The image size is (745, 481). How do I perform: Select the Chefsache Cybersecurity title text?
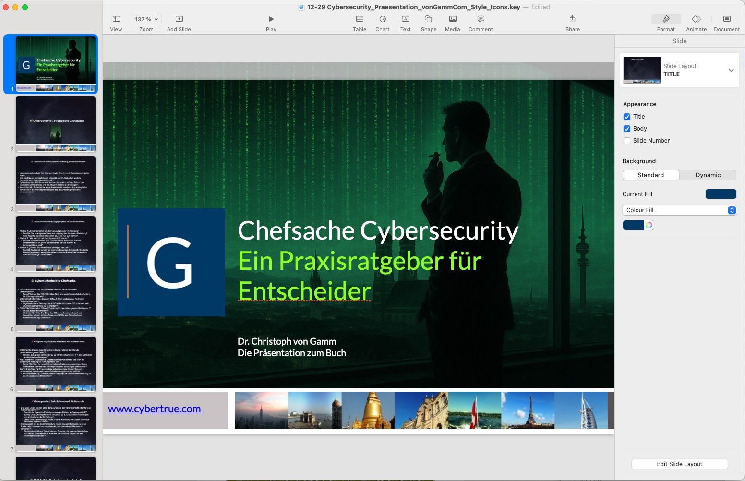(x=378, y=231)
